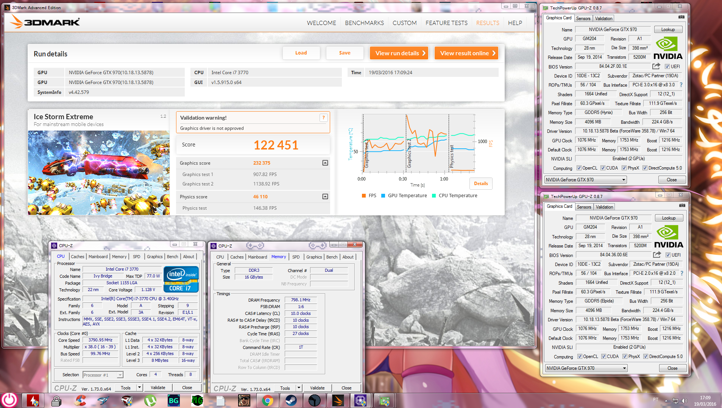Toggle CUDA checkbox in lower GPU-Z window

603,357
